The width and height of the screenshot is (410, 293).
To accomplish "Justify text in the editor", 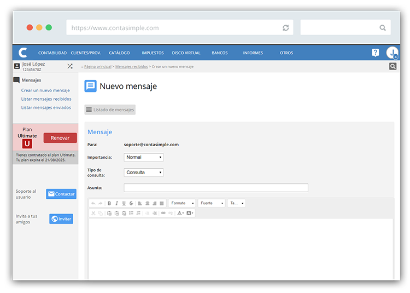I will [x=162, y=203].
